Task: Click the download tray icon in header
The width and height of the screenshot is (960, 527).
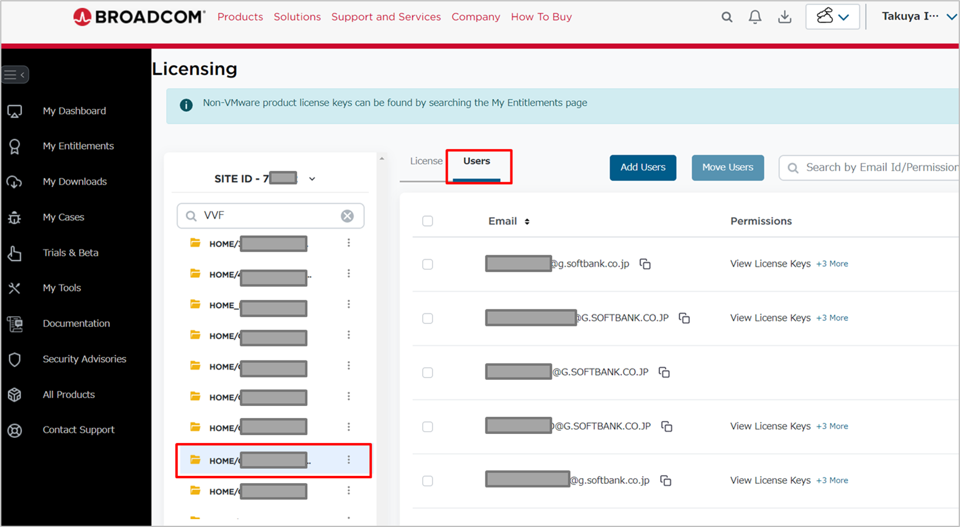Action: (785, 17)
